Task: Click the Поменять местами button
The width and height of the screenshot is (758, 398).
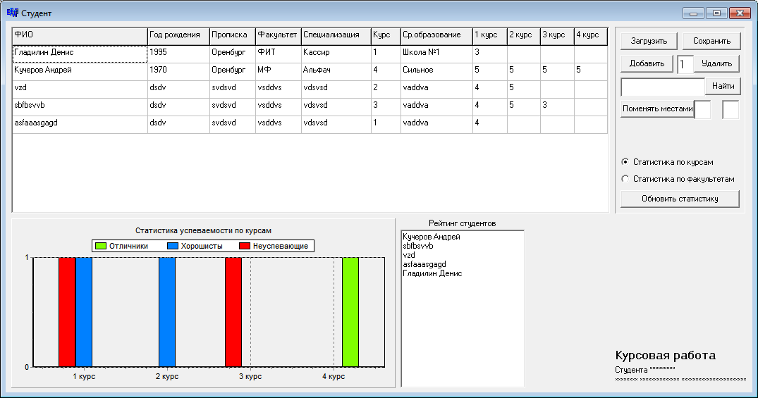Action: pos(657,108)
